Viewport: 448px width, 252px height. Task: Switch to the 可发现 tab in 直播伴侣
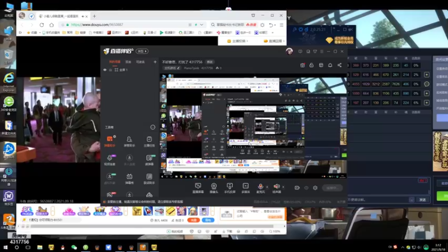pyautogui.click(x=140, y=62)
